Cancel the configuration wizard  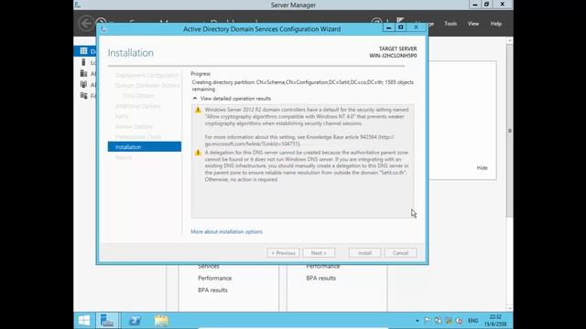pos(400,253)
